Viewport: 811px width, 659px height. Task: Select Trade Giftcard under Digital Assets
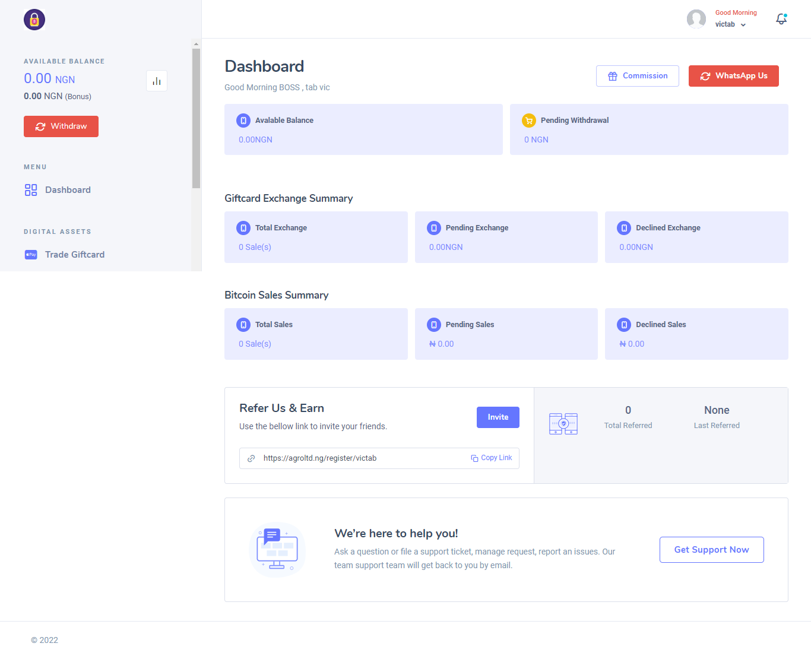74,254
